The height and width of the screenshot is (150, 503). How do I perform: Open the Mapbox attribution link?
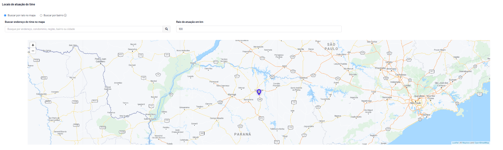(x=466, y=143)
